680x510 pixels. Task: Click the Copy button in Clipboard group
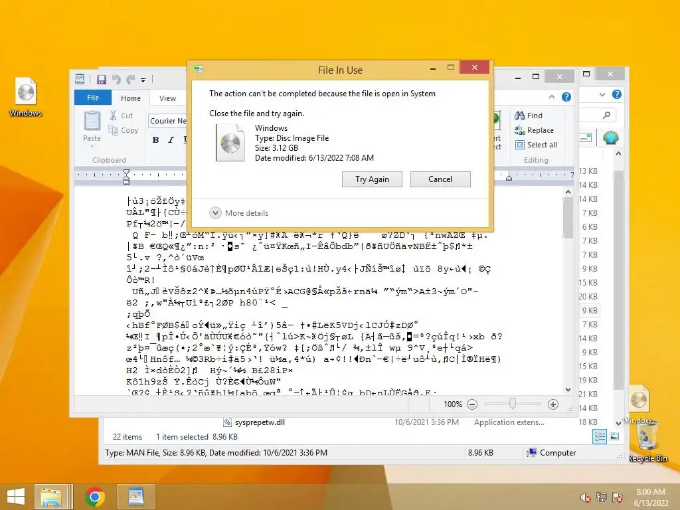tap(123, 130)
